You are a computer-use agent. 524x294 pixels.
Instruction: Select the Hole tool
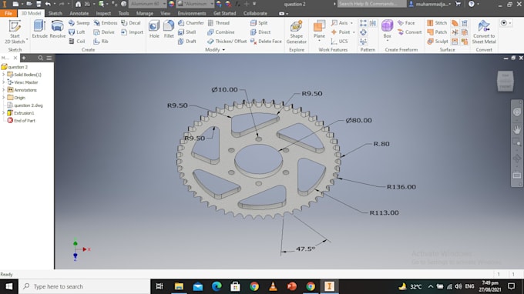tap(154, 28)
